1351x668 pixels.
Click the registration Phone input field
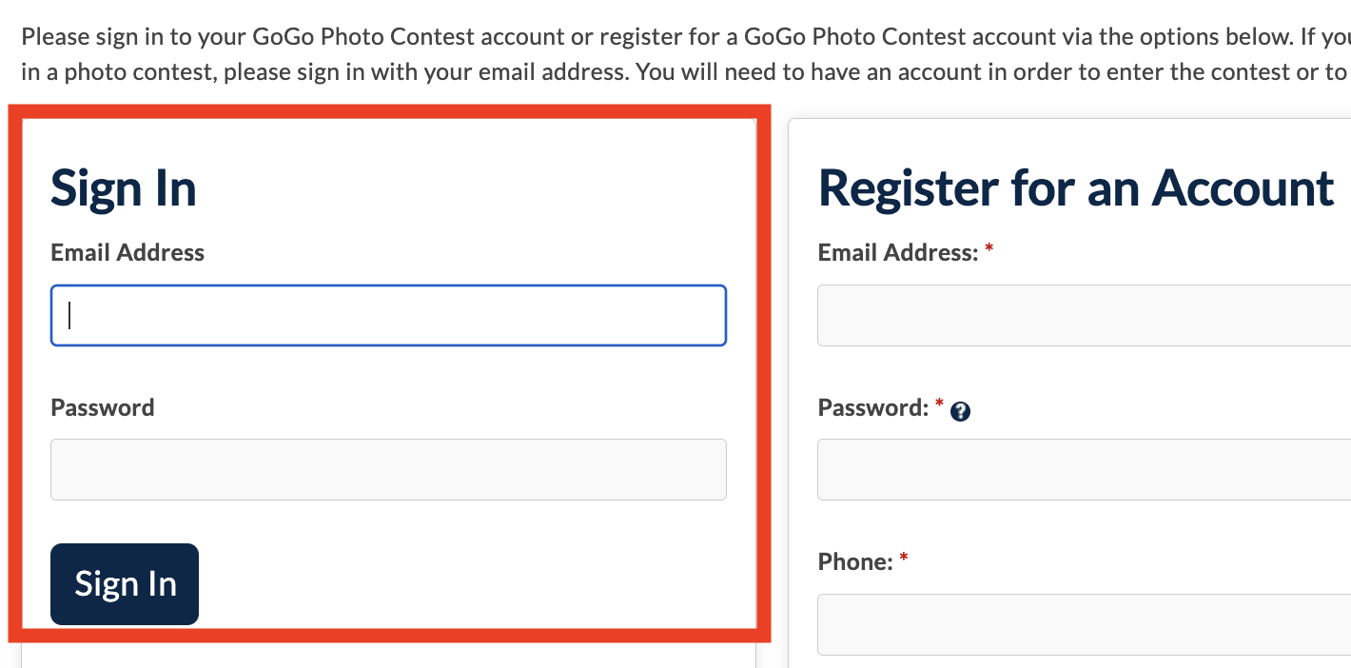click(x=1084, y=624)
